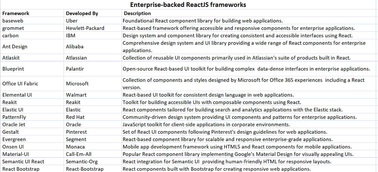
Task: Select the 'PatternFly' cell
Action: (32, 117)
